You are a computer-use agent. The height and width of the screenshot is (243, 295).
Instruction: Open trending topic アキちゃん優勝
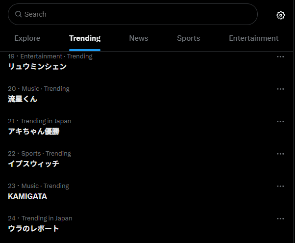(34, 132)
